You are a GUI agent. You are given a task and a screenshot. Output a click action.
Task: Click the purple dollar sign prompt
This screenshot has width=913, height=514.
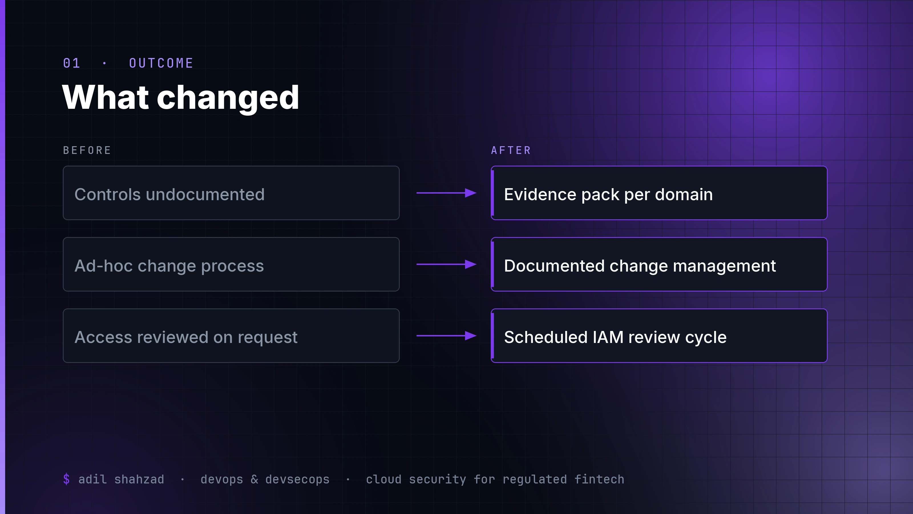[66, 479]
